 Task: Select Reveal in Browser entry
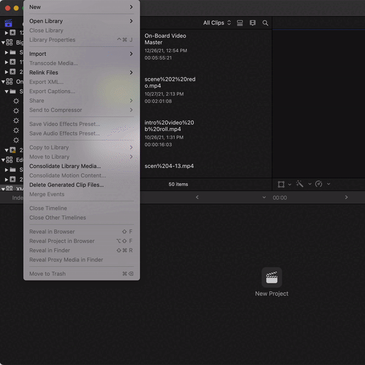coord(82,232)
